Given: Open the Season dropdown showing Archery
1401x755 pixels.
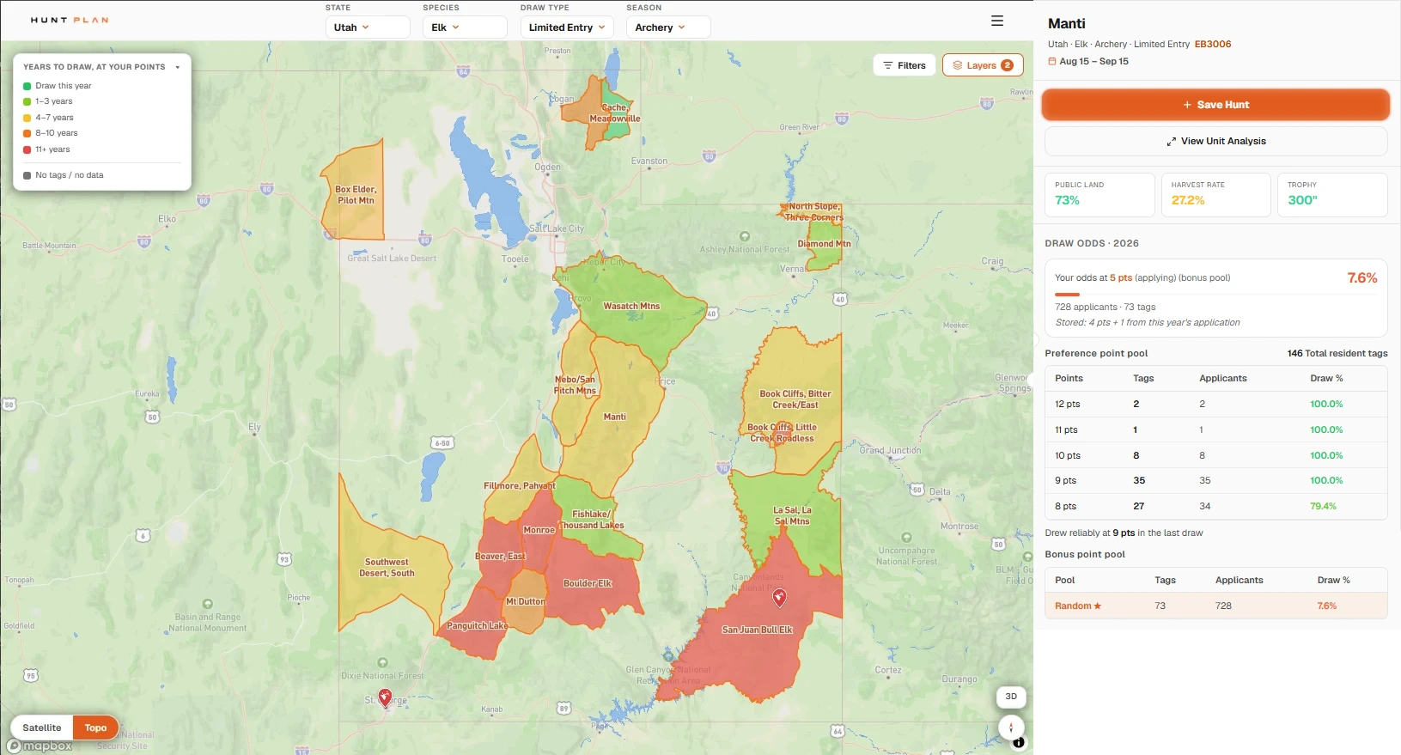Looking at the screenshot, I should (668, 27).
